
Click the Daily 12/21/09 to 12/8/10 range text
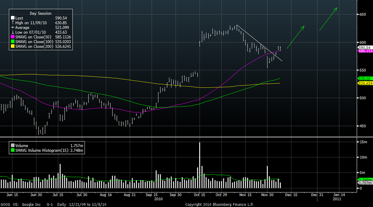click(82, 204)
